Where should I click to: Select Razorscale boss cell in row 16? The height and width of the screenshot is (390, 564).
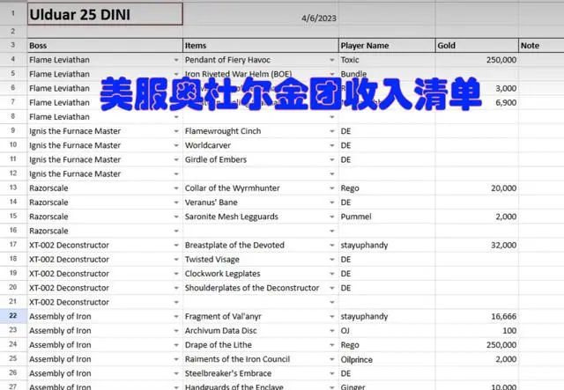click(105, 232)
